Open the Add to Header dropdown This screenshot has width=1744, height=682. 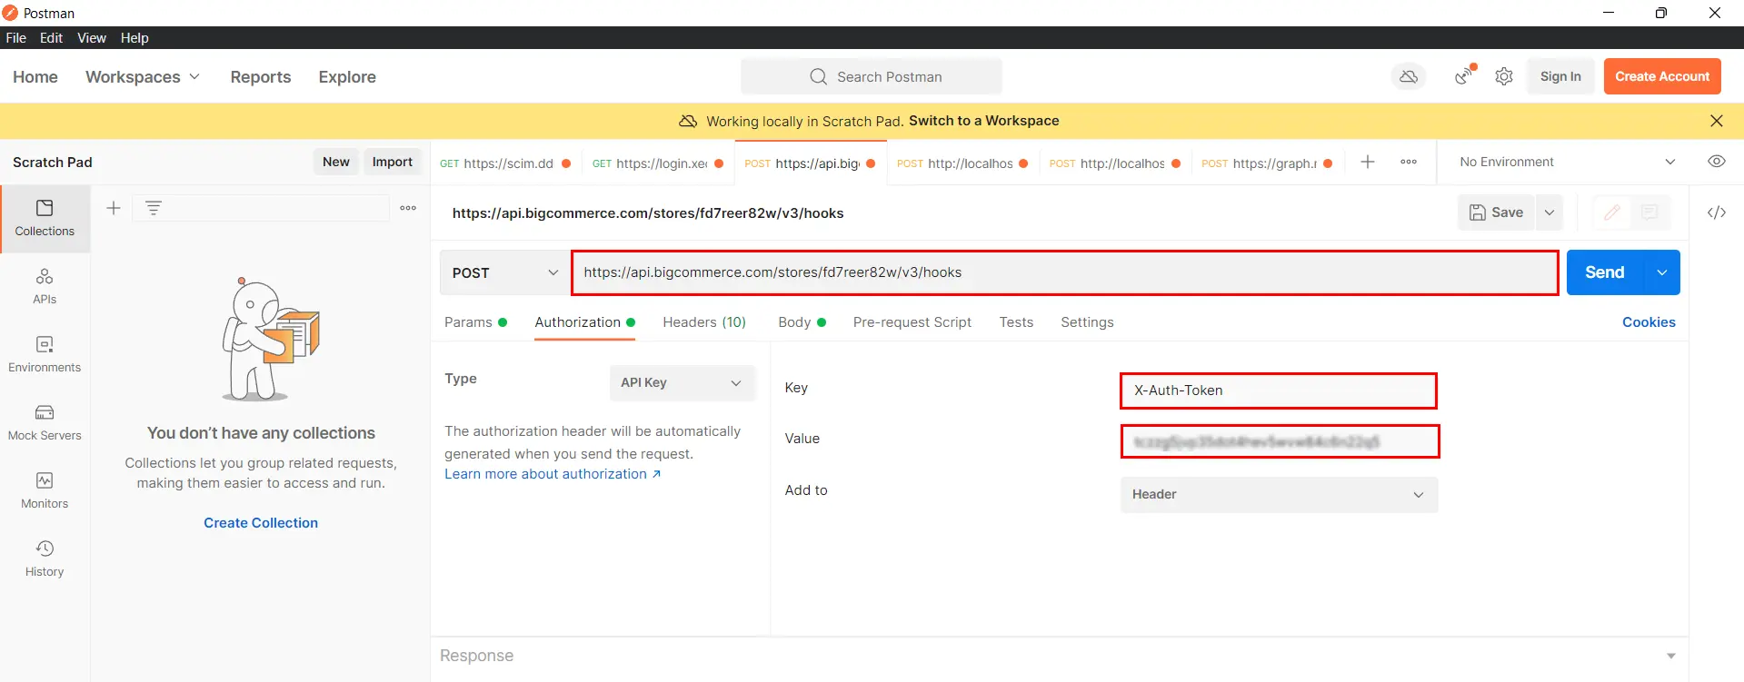click(x=1279, y=495)
